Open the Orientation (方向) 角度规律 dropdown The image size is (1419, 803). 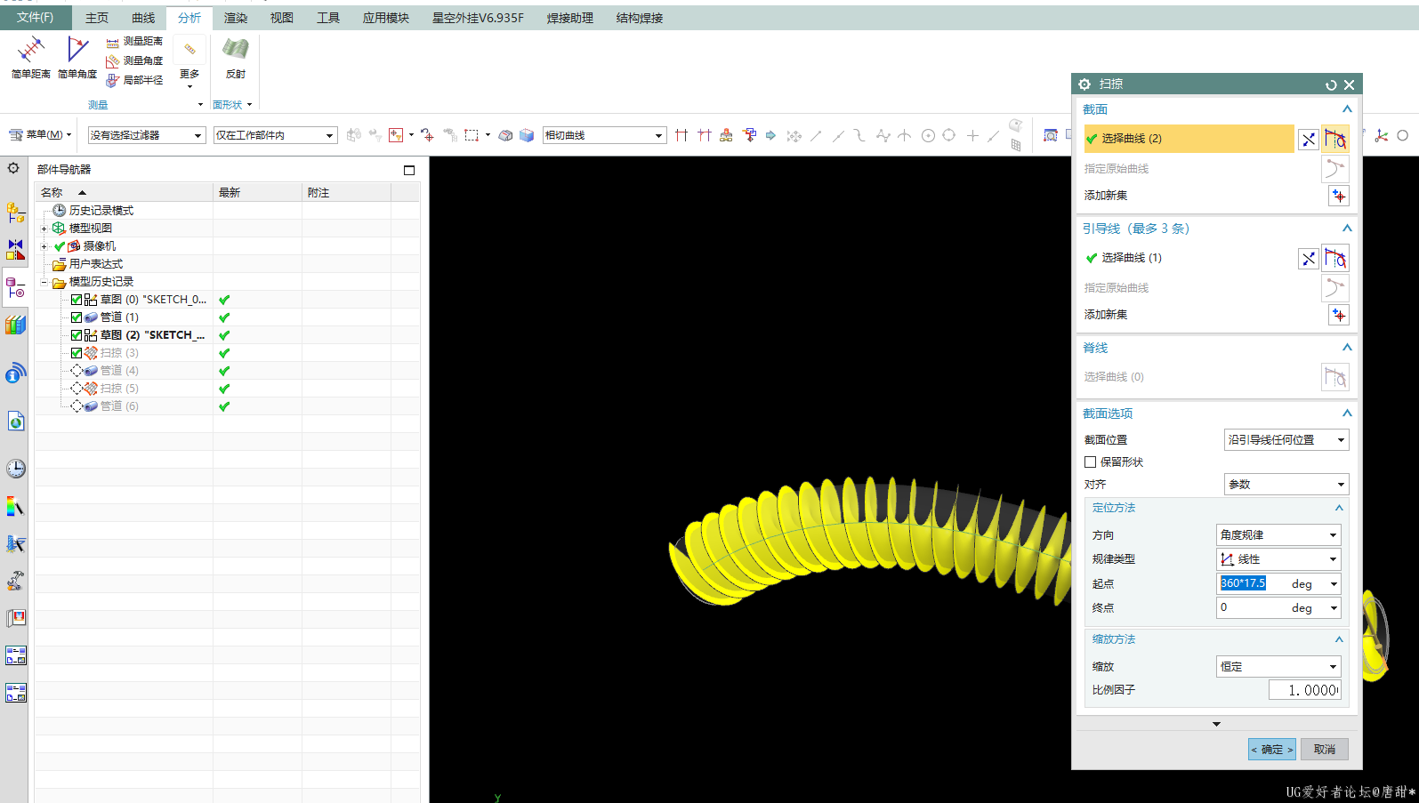point(1278,535)
